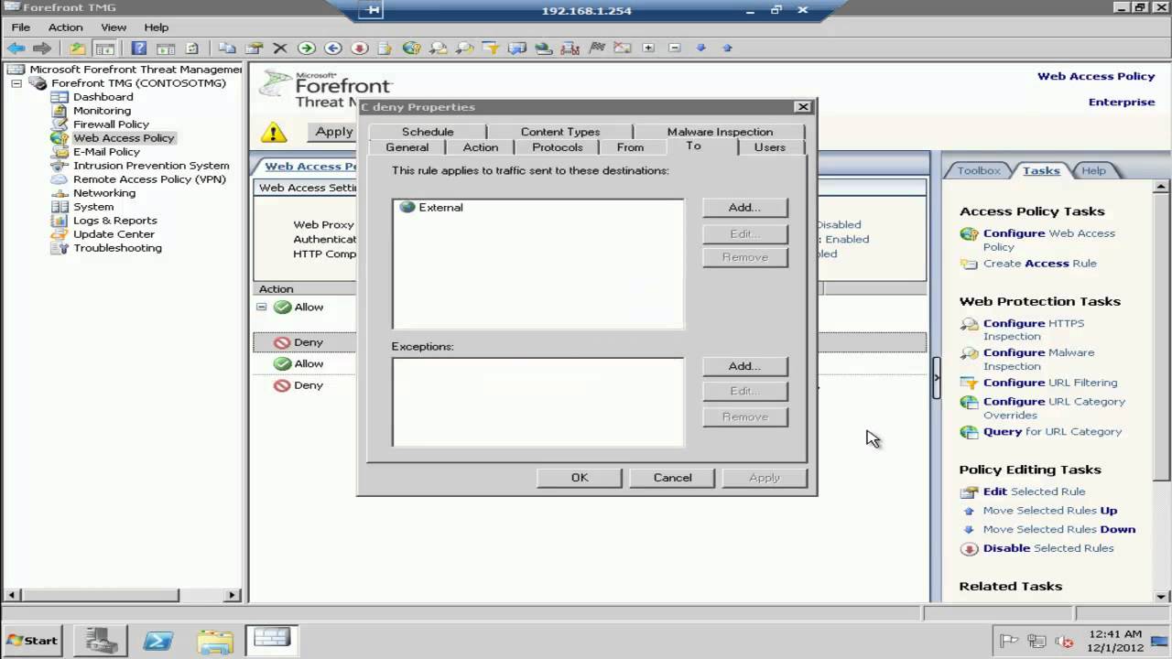This screenshot has height=659, width=1172.
Task: Select External in destinations list
Action: [x=440, y=208]
